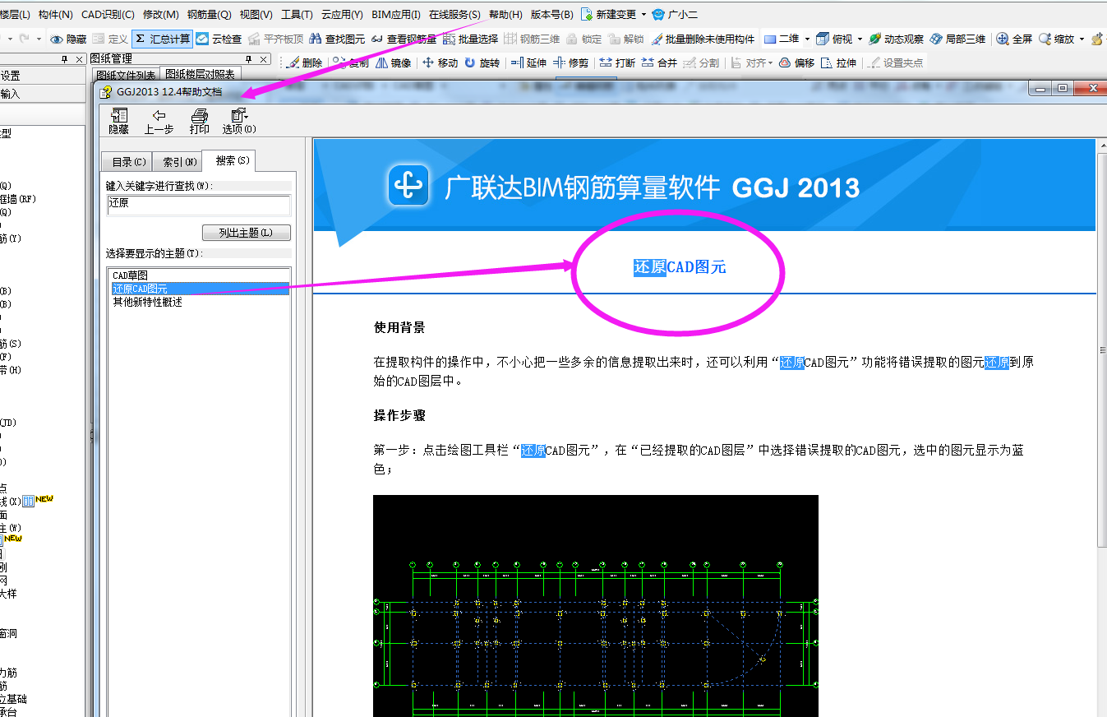Viewport: 1107px width, 717px height.
Task: Click help window title bar GGJ2013 12.4帮助文档
Action: [169, 92]
